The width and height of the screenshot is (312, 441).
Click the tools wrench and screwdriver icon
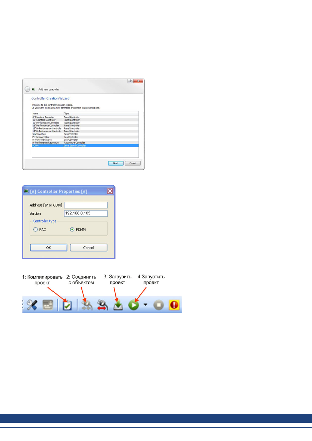tap(32, 305)
